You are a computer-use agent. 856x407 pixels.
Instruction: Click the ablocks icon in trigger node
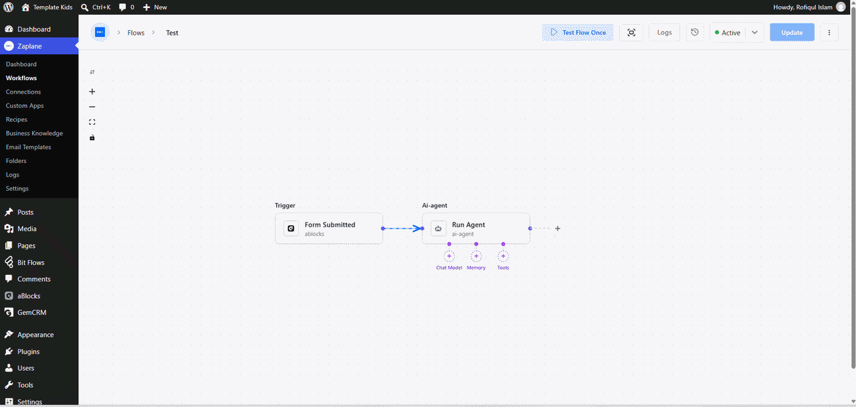tap(291, 229)
